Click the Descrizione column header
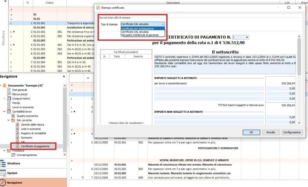 [x=173, y=3]
